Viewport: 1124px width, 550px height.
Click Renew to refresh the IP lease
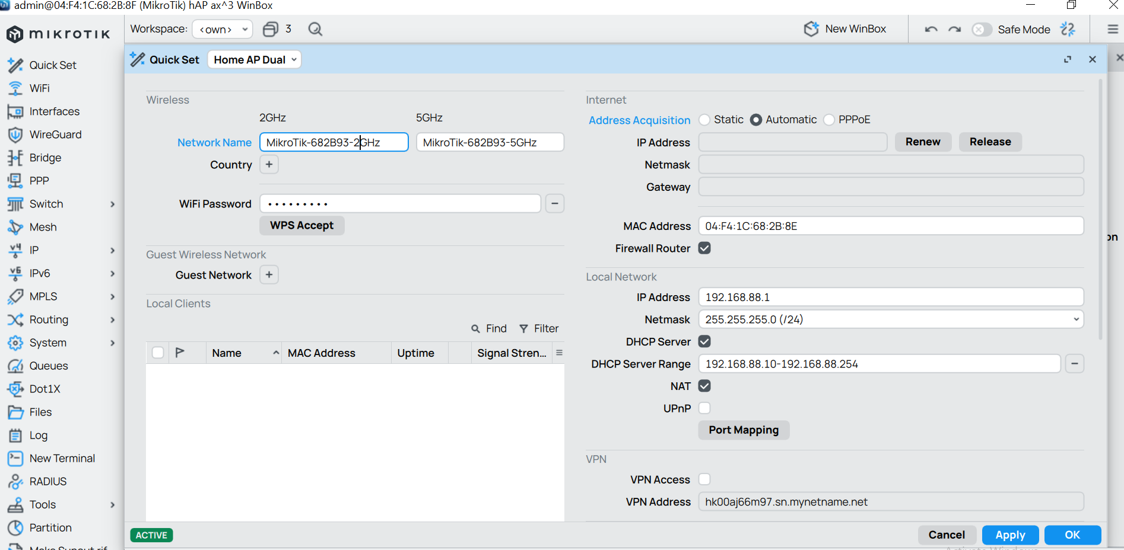(923, 142)
